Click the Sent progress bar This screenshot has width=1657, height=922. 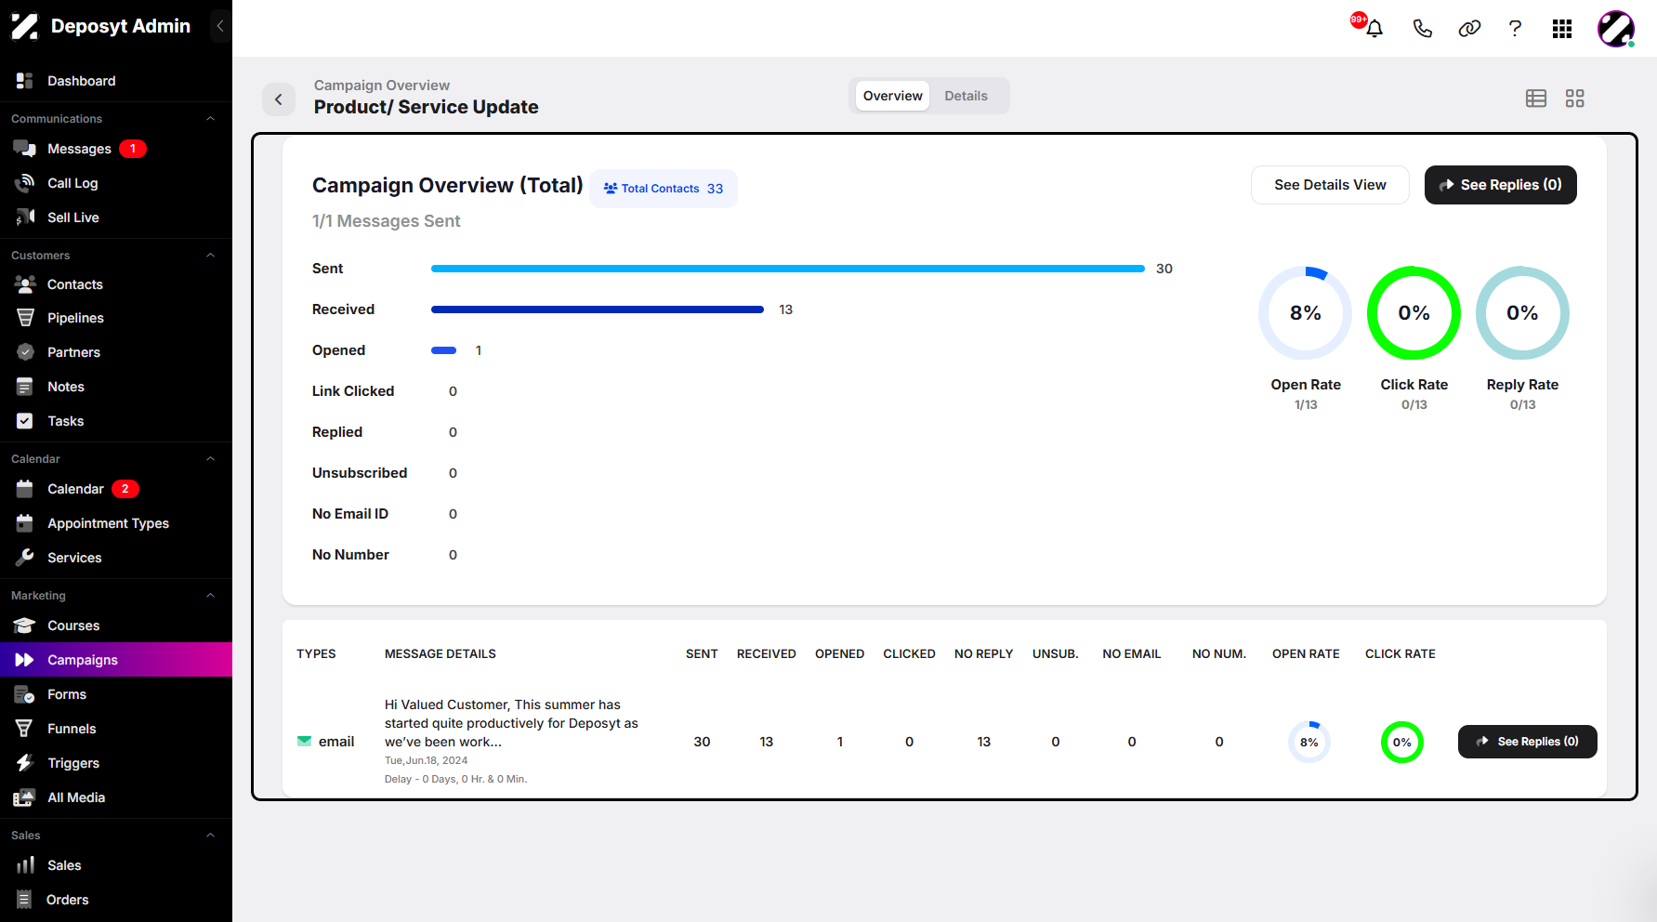(x=788, y=269)
